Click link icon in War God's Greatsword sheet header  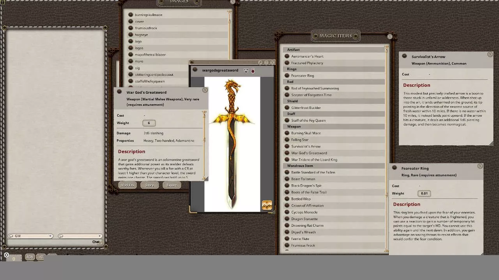click(119, 92)
